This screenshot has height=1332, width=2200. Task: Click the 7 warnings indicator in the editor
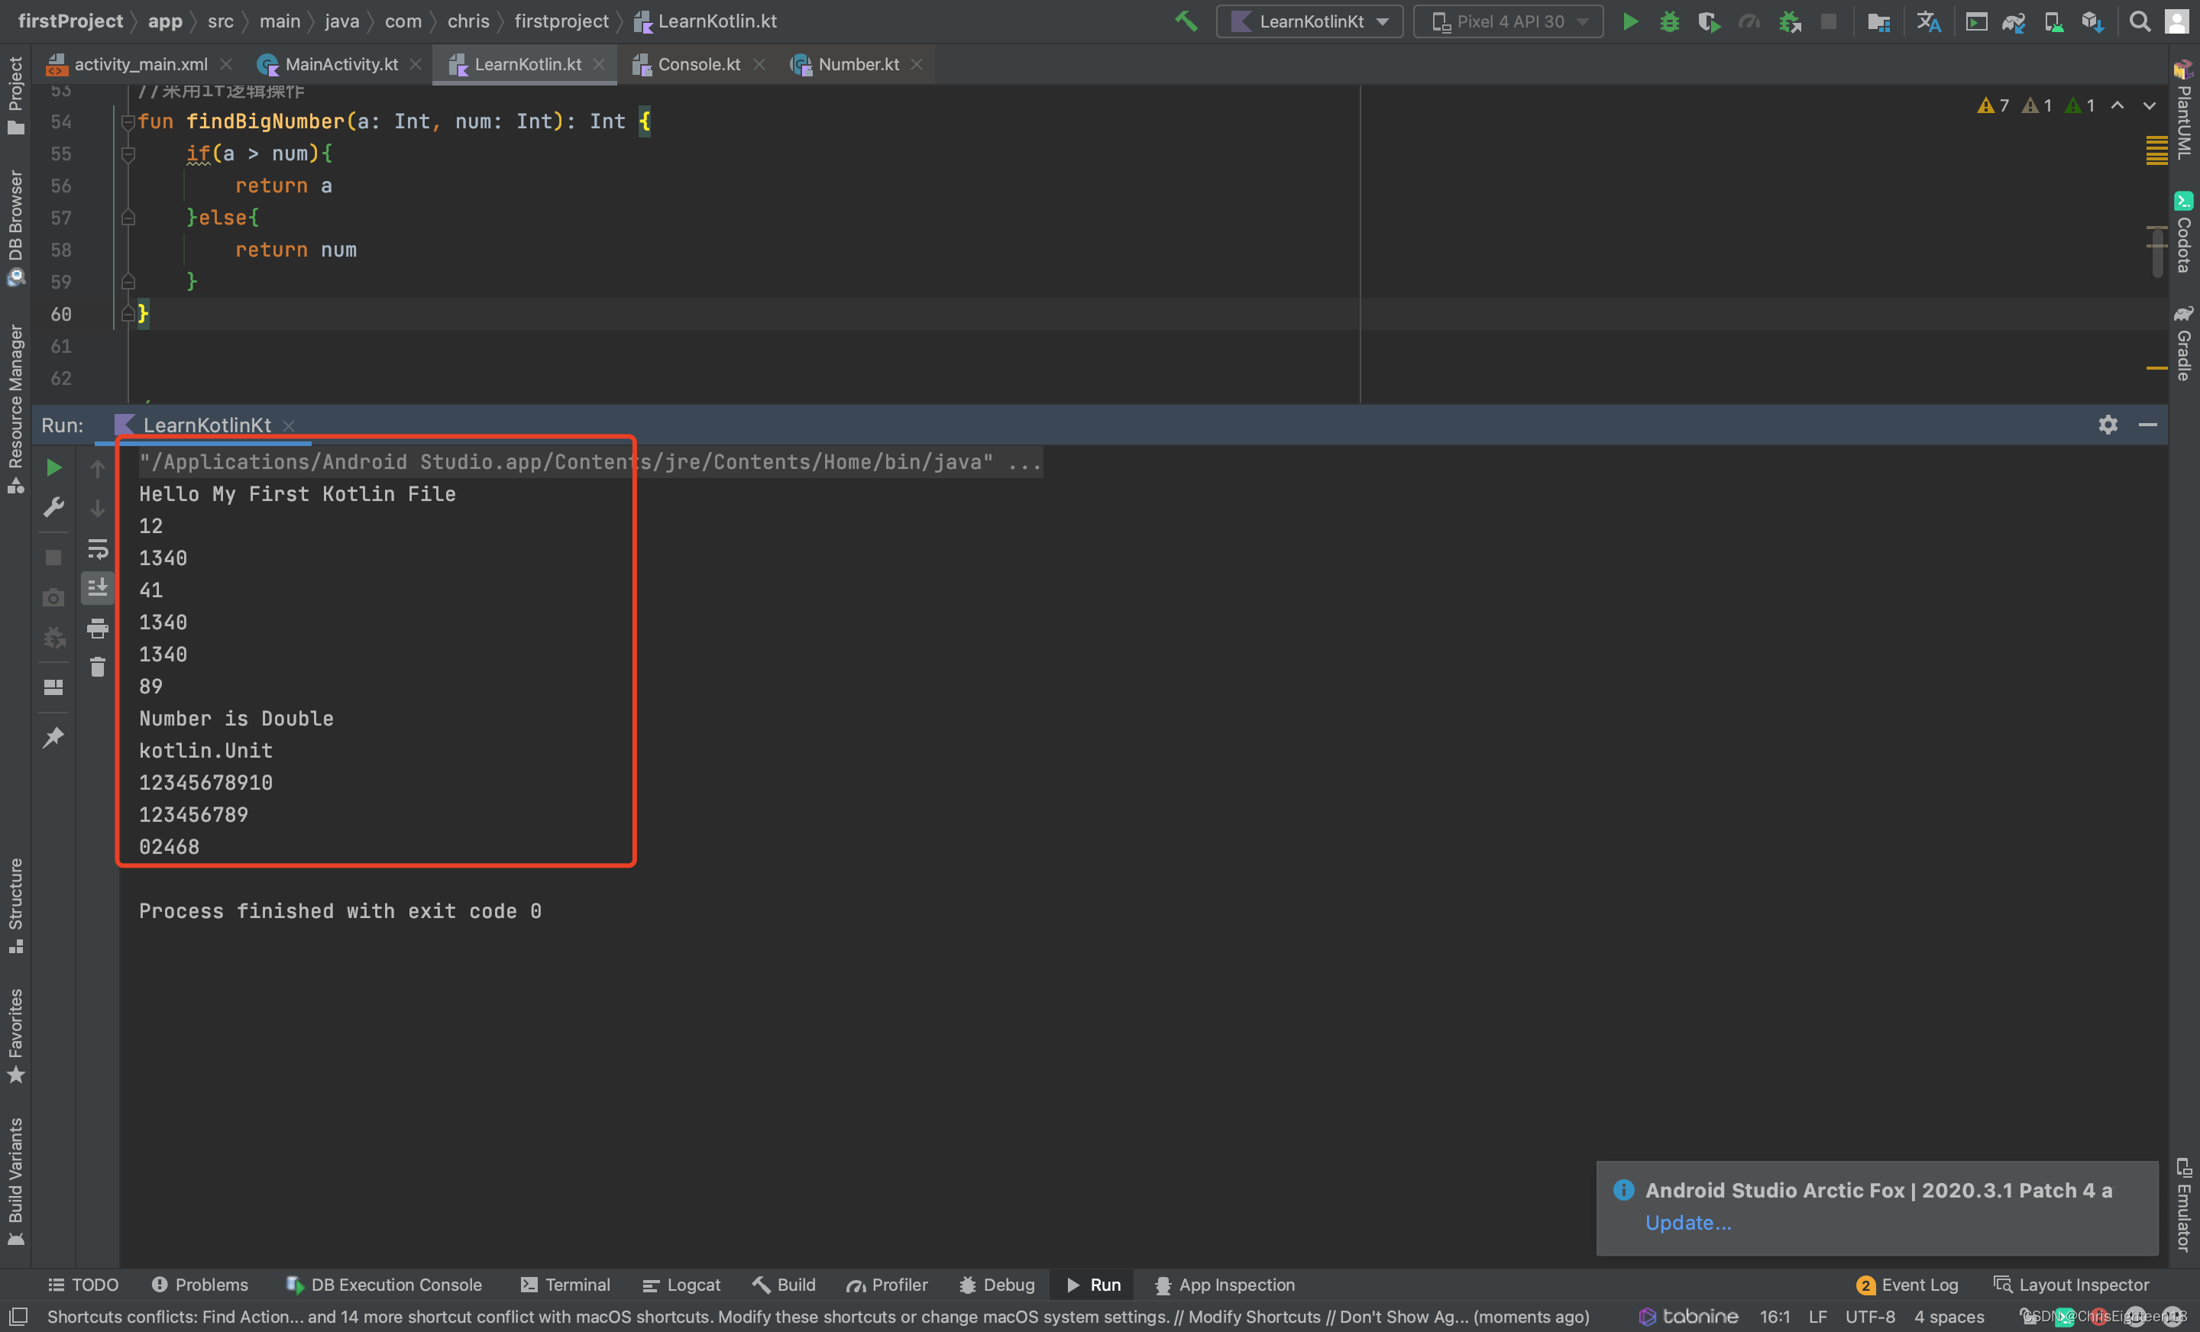(1993, 105)
